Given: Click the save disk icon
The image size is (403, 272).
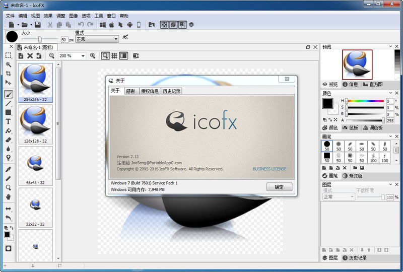Looking at the screenshot, I should (37, 25).
